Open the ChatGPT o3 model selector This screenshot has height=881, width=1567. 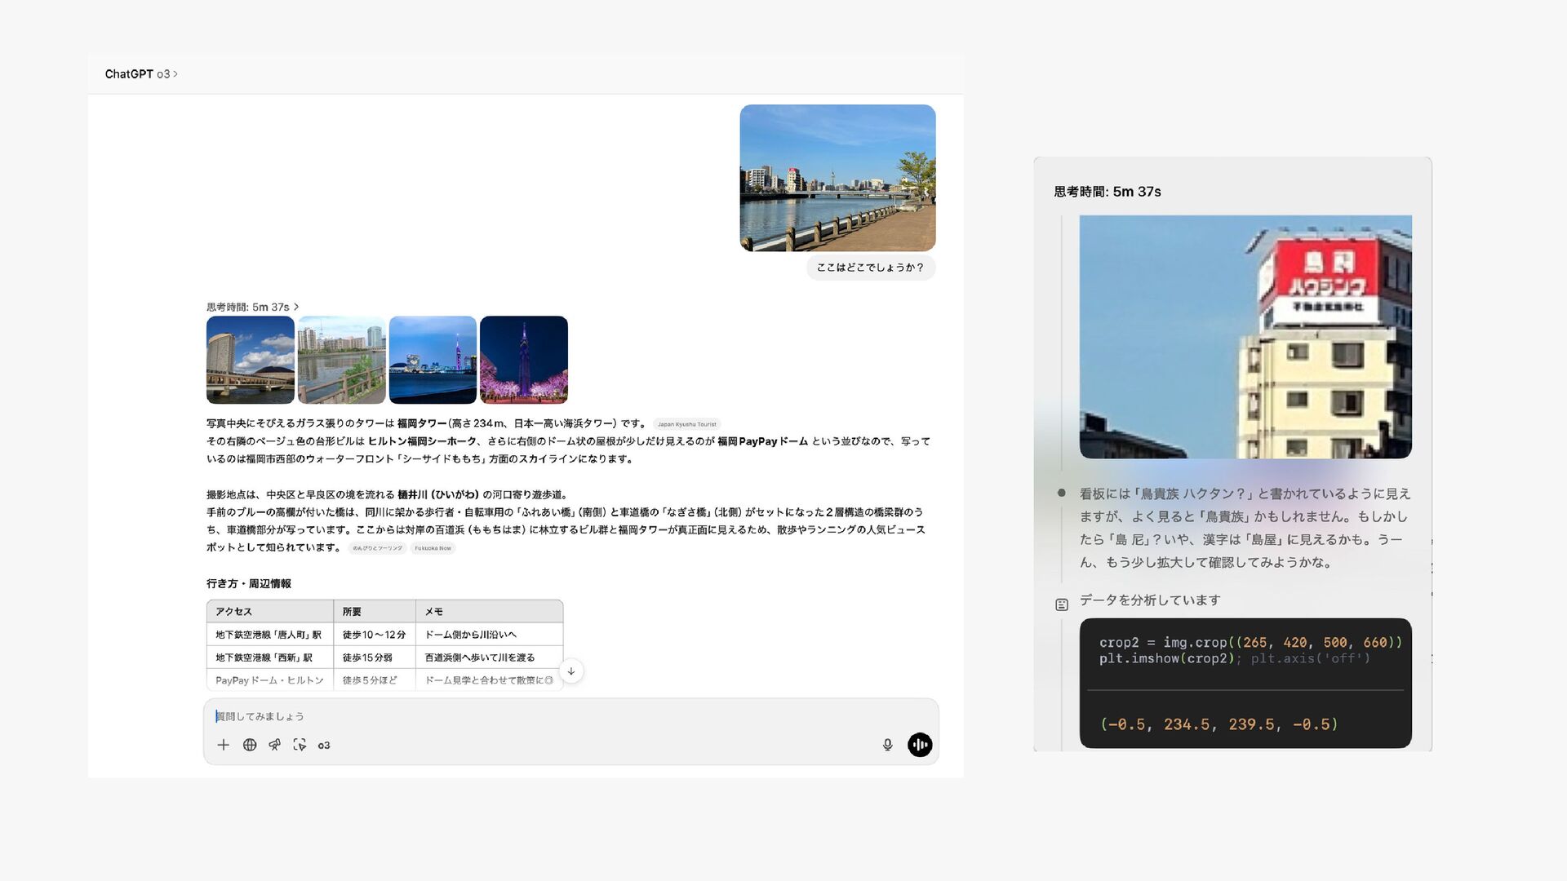(141, 74)
